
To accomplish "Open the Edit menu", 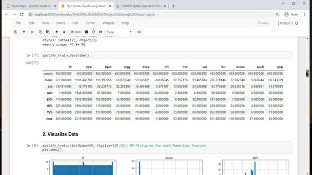I will coord(31,23).
